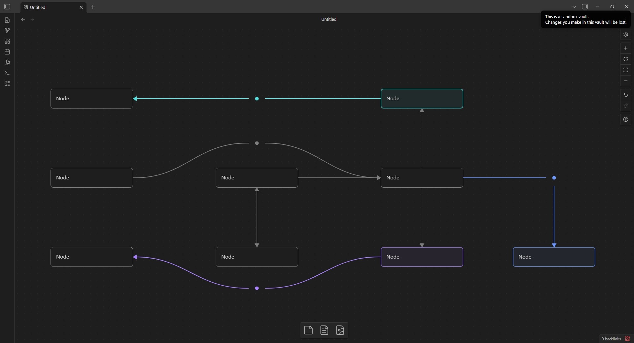Viewport: 634px width, 343px height.
Task: Create a new canvas from the ribbon
Action: tap(7, 41)
